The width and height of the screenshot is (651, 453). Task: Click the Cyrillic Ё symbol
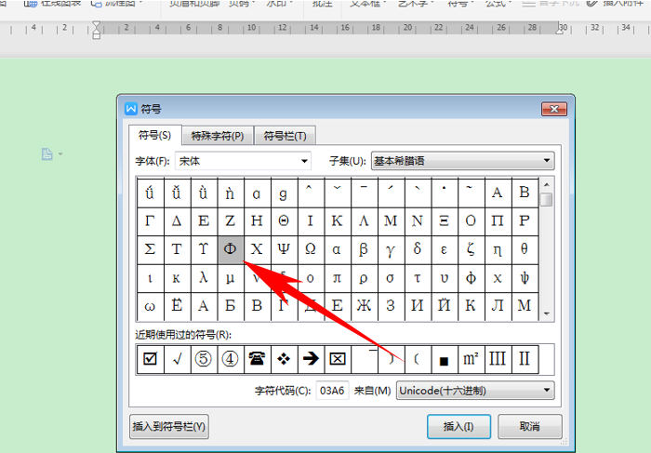pyautogui.click(x=177, y=306)
